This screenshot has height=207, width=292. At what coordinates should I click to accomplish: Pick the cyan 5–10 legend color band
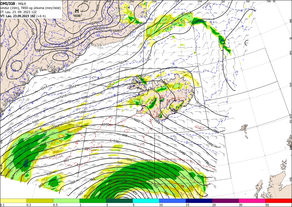click(146, 201)
